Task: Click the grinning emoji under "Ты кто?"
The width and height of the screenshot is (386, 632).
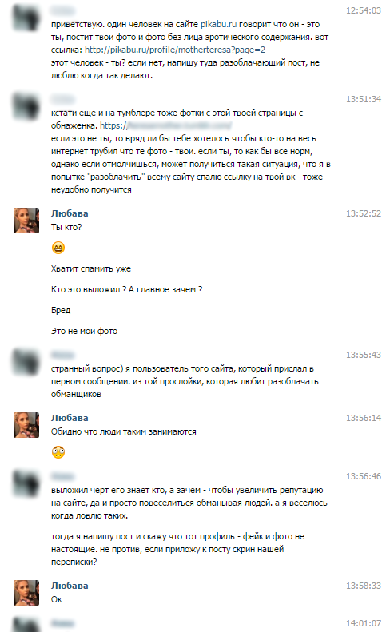Action: 58,248
